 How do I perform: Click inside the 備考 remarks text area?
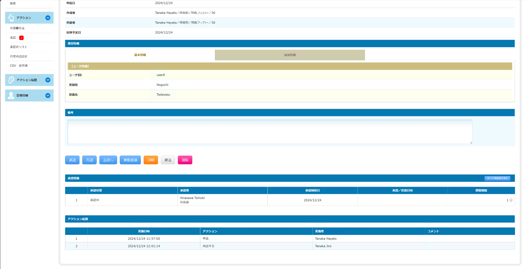270,132
